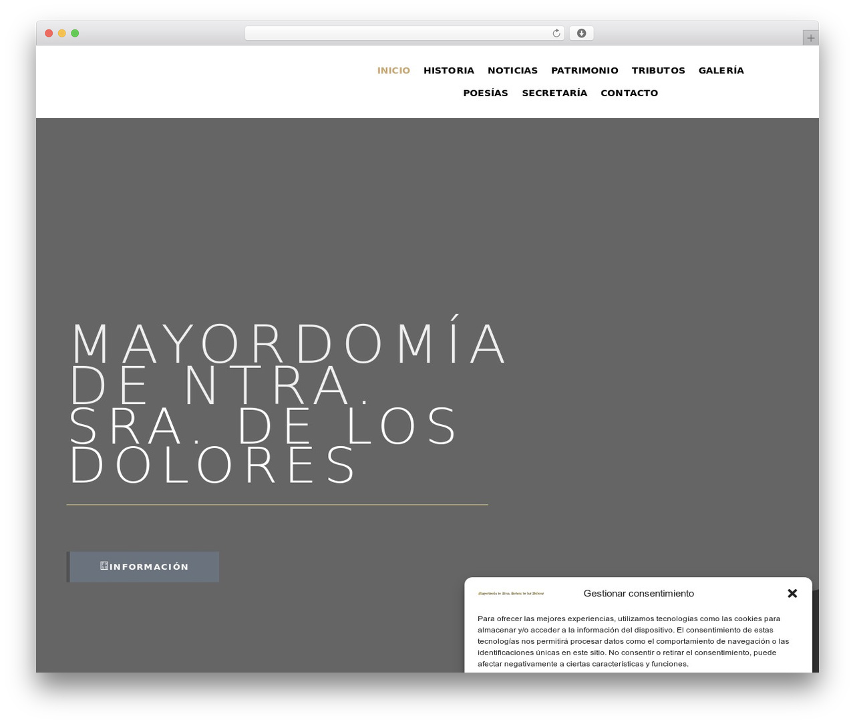This screenshot has width=855, height=724.
Task: Click the Gestionar consentimiento dialog title
Action: coord(639,593)
